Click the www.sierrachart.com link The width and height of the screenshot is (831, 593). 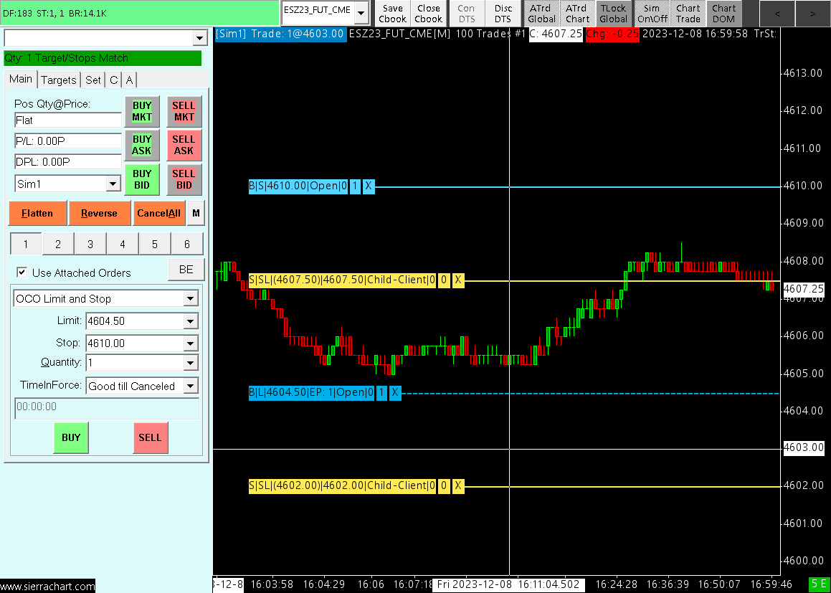(x=48, y=586)
